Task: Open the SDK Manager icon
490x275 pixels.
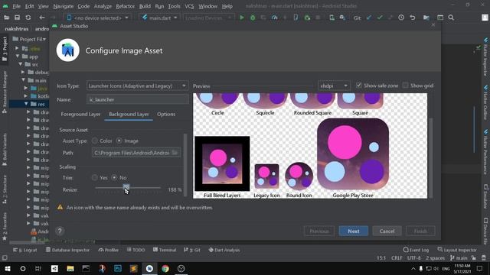Action: [342, 18]
